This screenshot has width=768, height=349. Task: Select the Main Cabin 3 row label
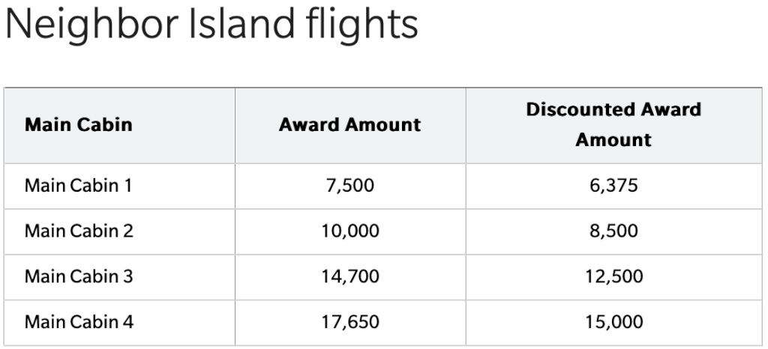[79, 276]
